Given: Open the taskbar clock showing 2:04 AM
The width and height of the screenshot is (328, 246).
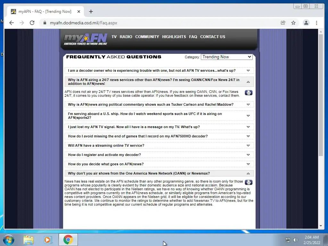Looking at the screenshot, I should coord(312,240).
